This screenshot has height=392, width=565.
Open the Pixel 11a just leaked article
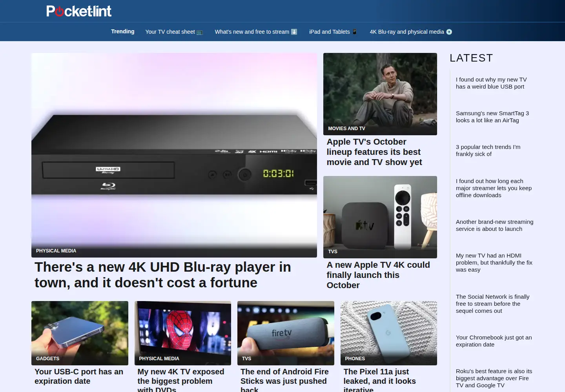coord(380,380)
